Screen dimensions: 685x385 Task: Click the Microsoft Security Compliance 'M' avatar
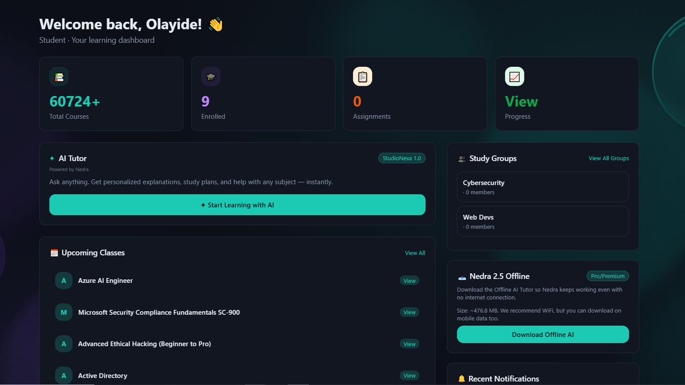tap(64, 312)
